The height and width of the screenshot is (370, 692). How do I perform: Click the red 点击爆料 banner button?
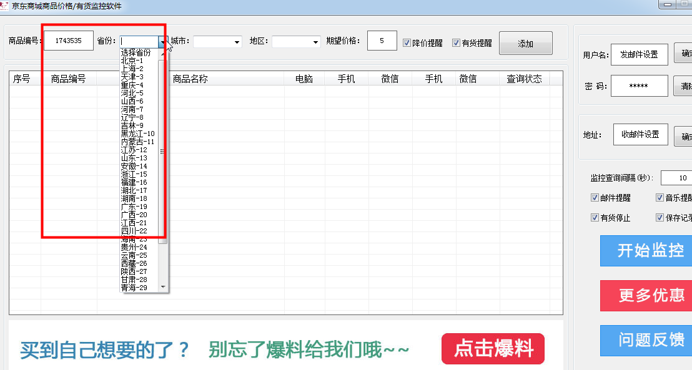coord(493,349)
